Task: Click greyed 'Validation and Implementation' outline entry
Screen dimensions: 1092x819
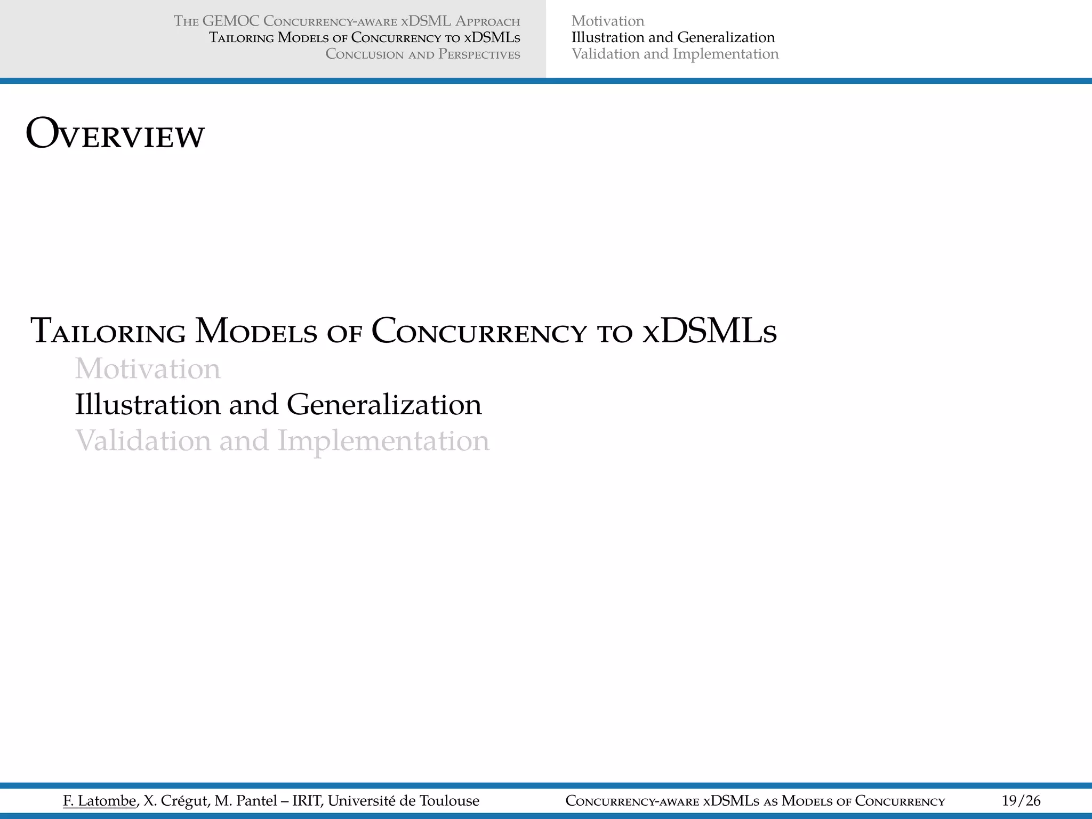Action: 282,441
